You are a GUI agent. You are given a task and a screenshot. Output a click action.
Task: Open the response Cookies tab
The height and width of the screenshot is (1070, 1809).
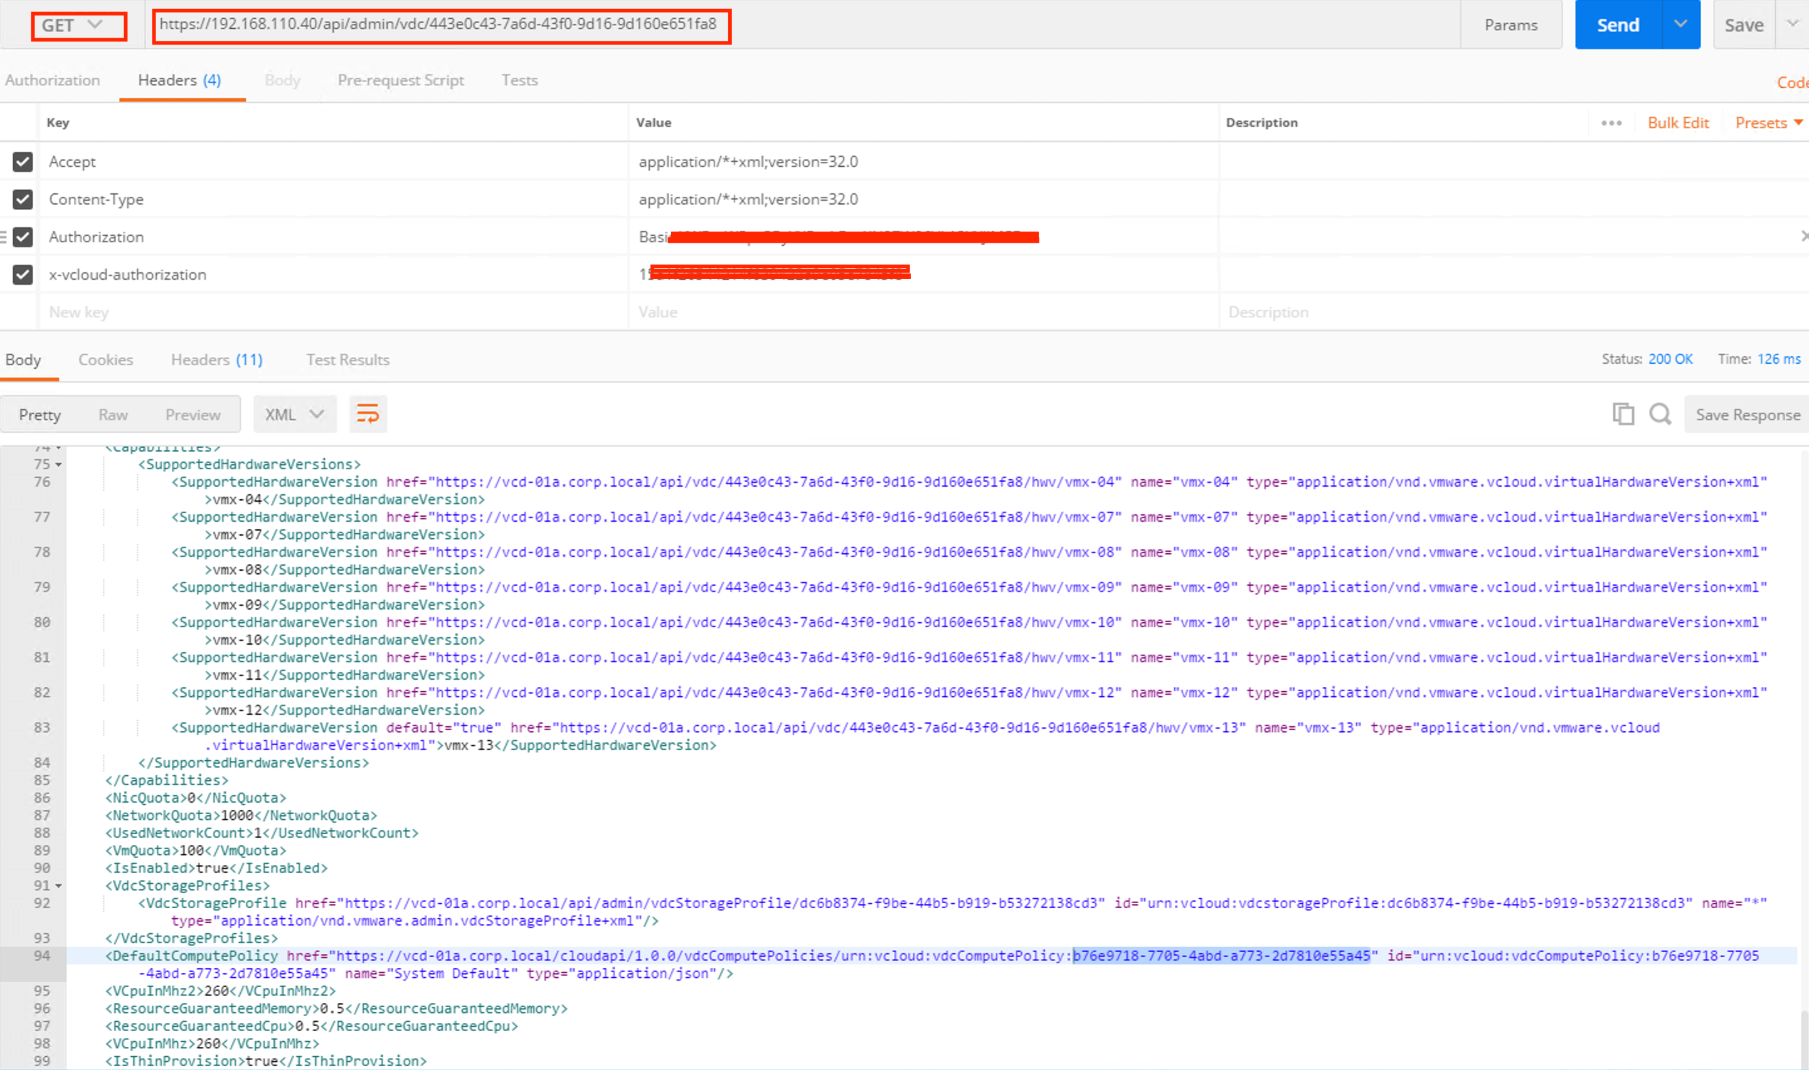click(105, 360)
